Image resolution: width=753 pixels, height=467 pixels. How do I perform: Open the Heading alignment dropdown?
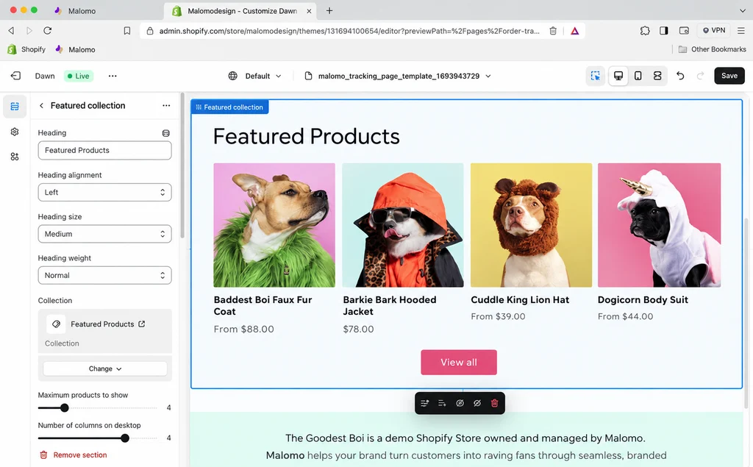[x=104, y=192]
